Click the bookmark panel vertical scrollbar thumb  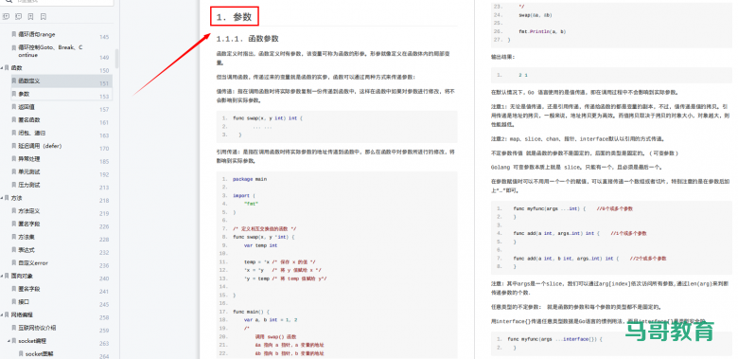point(116,59)
